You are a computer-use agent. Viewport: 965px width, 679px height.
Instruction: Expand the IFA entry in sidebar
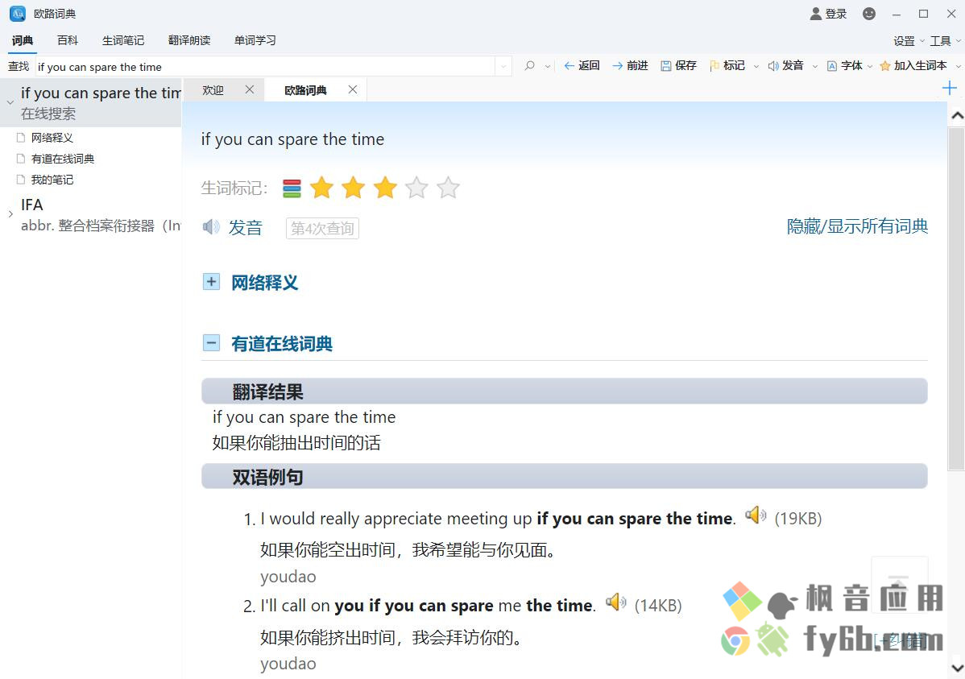(10, 214)
